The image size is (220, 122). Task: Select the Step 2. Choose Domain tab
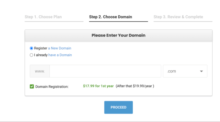111,17
